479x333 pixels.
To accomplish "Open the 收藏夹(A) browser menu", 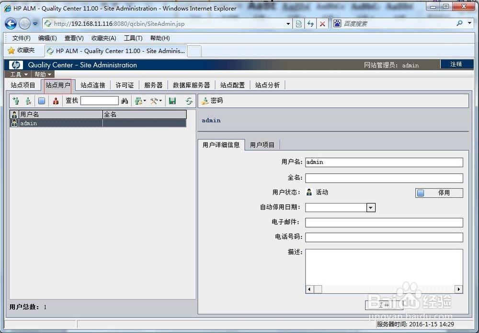I will click(103, 38).
